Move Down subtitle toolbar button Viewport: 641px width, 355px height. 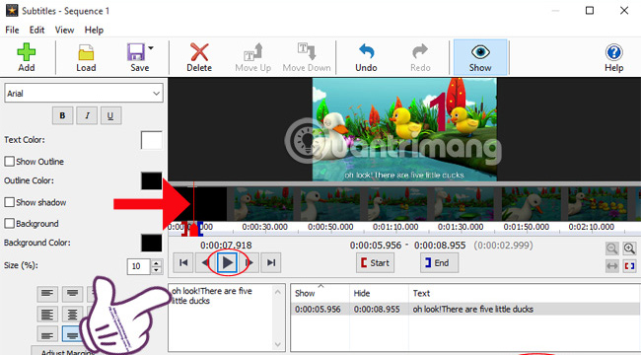(307, 57)
